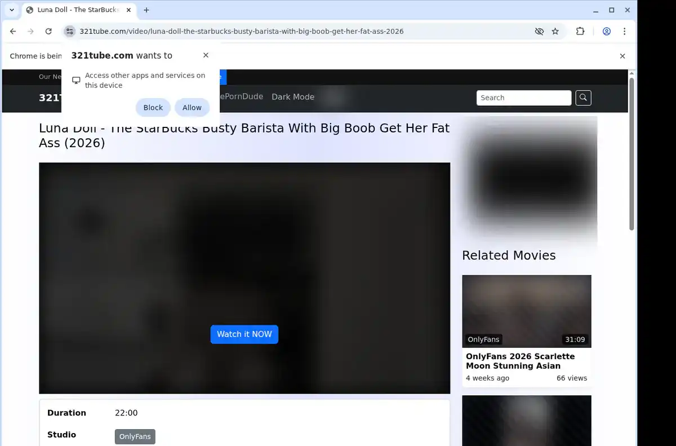Open the tab search dropdown arrow
Viewport: 676px width, 446px height.
[x=12, y=10]
